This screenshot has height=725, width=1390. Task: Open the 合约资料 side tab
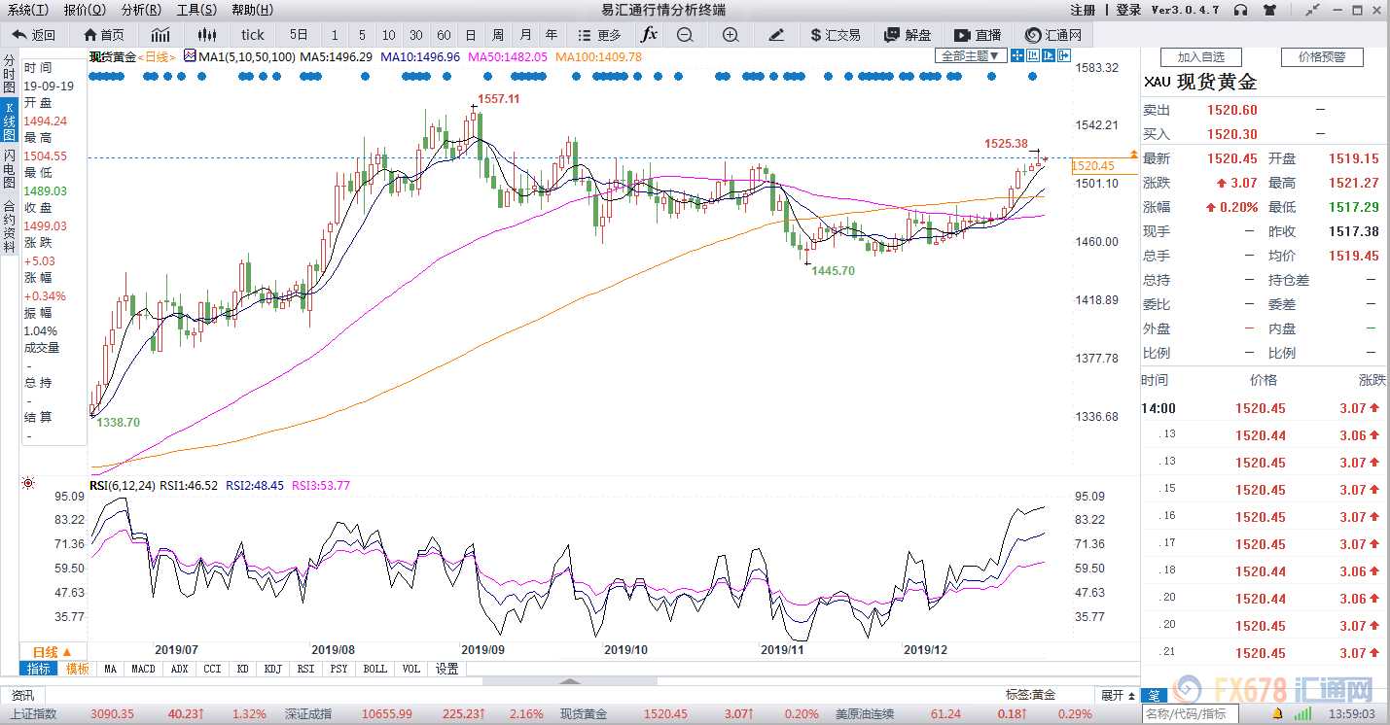(x=9, y=225)
